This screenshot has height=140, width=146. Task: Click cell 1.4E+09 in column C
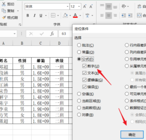(x=41, y=97)
